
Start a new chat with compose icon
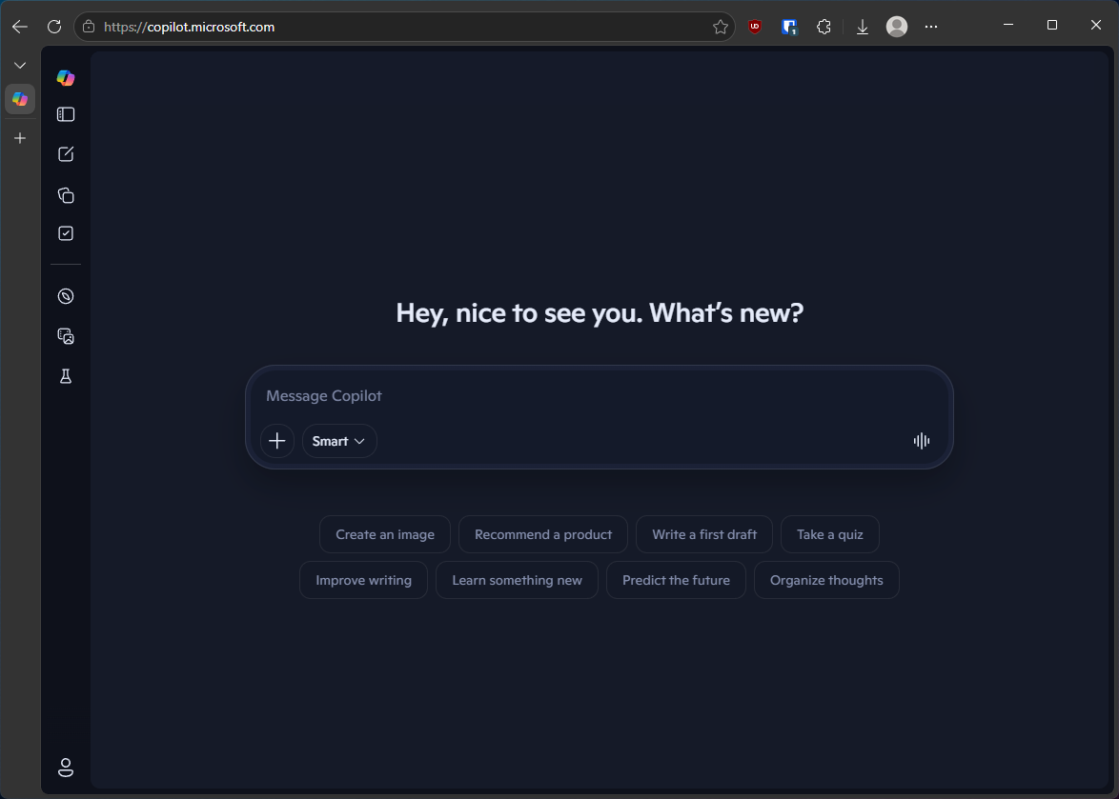click(66, 154)
